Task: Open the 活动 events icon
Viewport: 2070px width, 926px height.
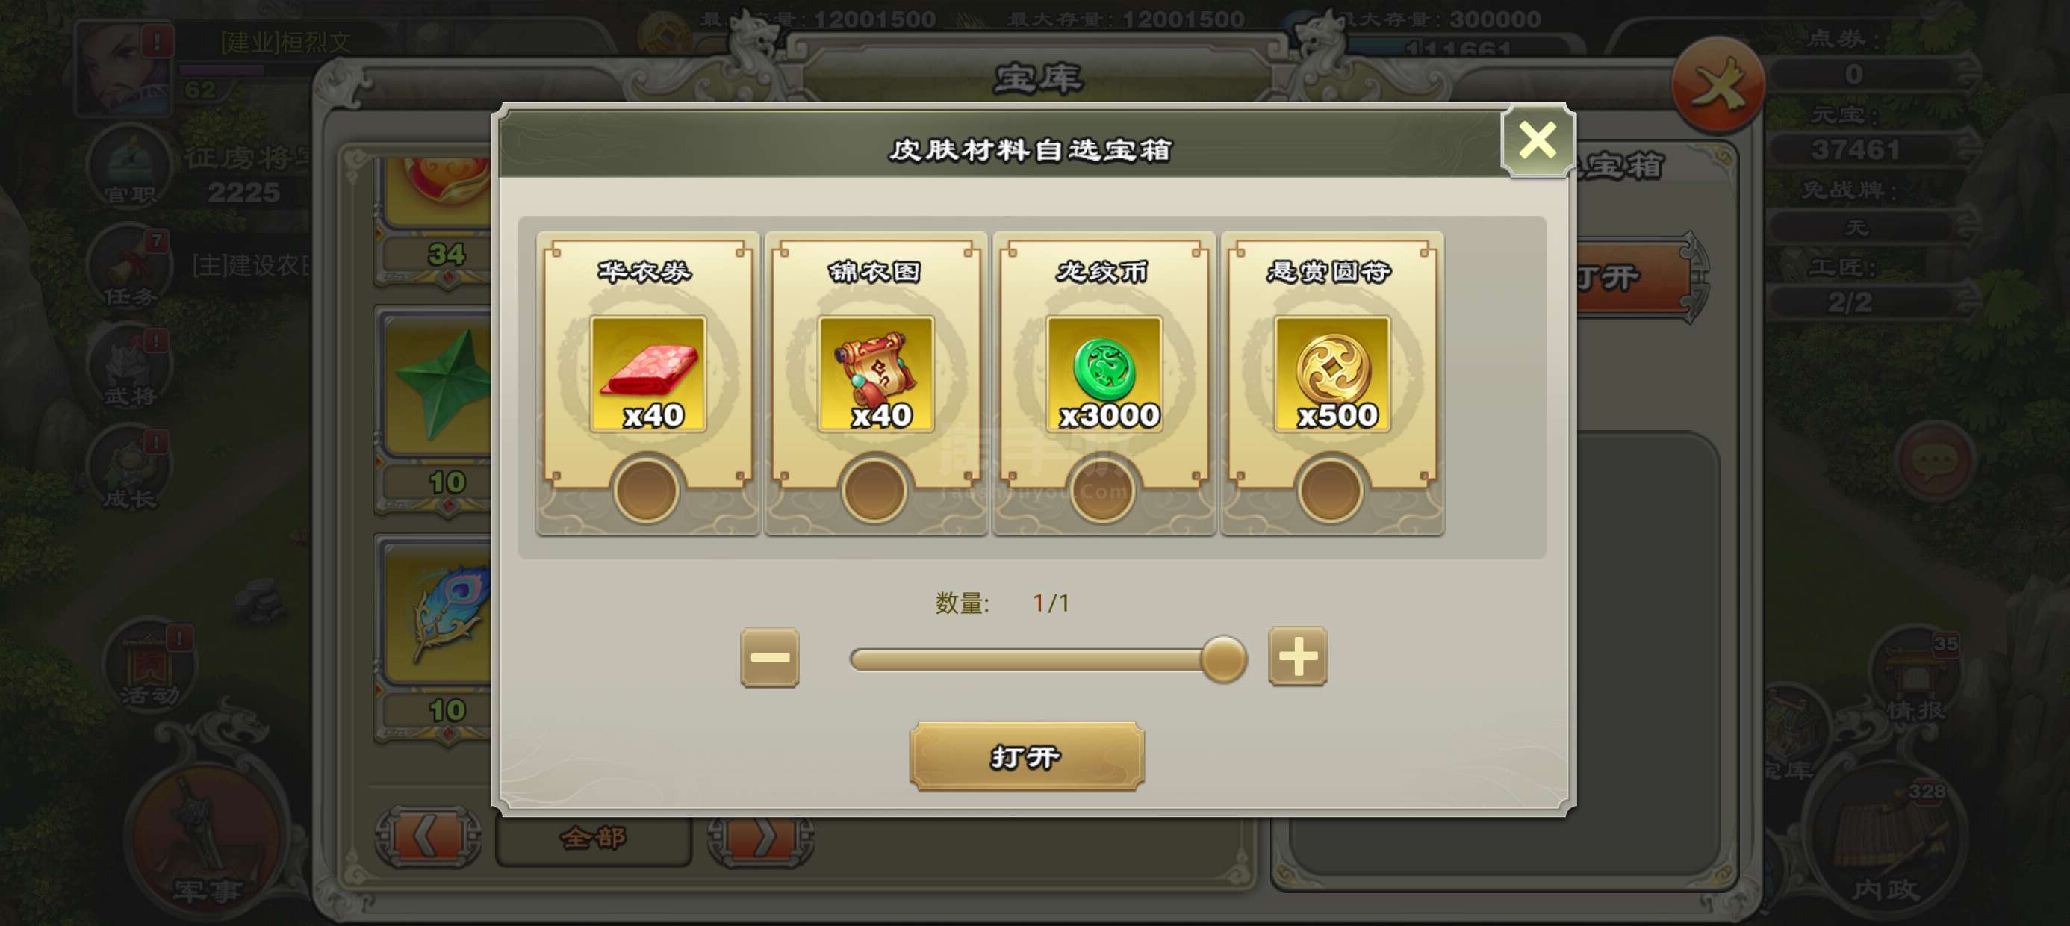Action: (150, 665)
